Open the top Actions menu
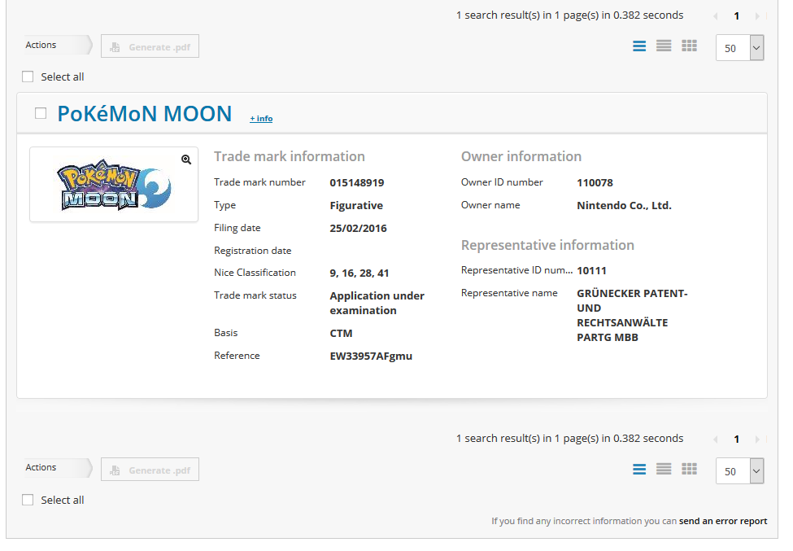793x551 pixels. 59,45
